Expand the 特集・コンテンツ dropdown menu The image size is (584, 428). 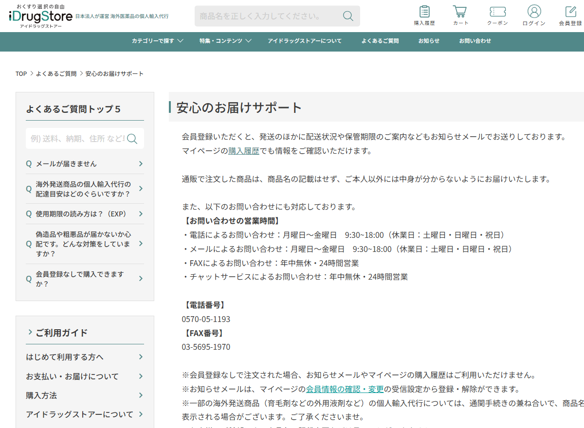225,41
